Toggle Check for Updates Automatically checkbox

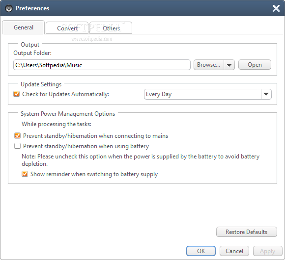tap(17, 94)
